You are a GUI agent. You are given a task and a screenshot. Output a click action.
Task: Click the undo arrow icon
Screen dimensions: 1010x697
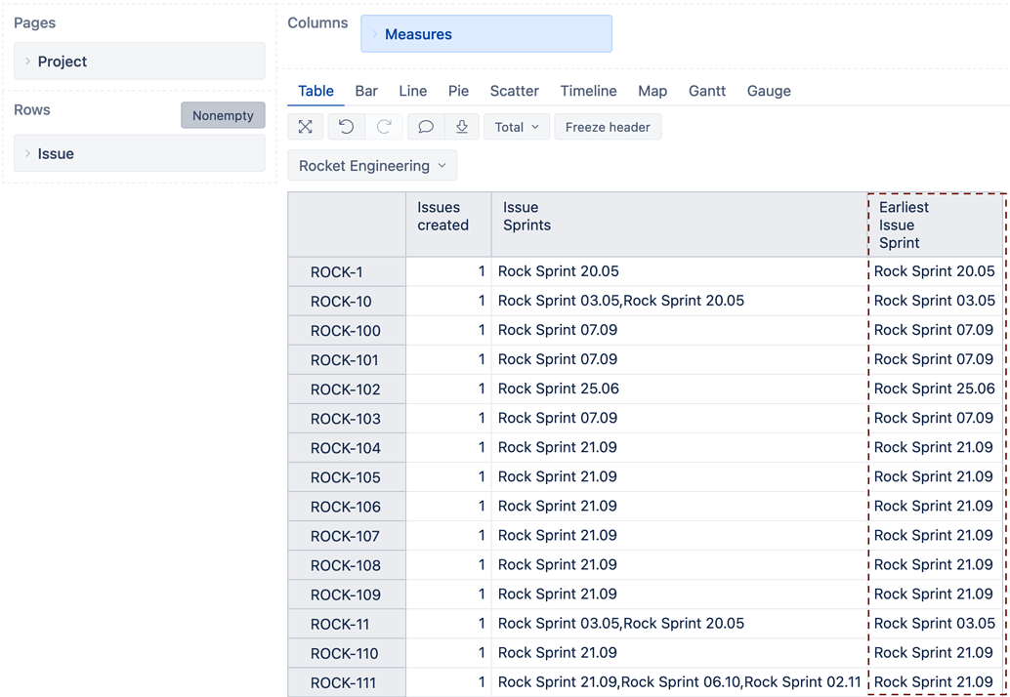(x=346, y=127)
